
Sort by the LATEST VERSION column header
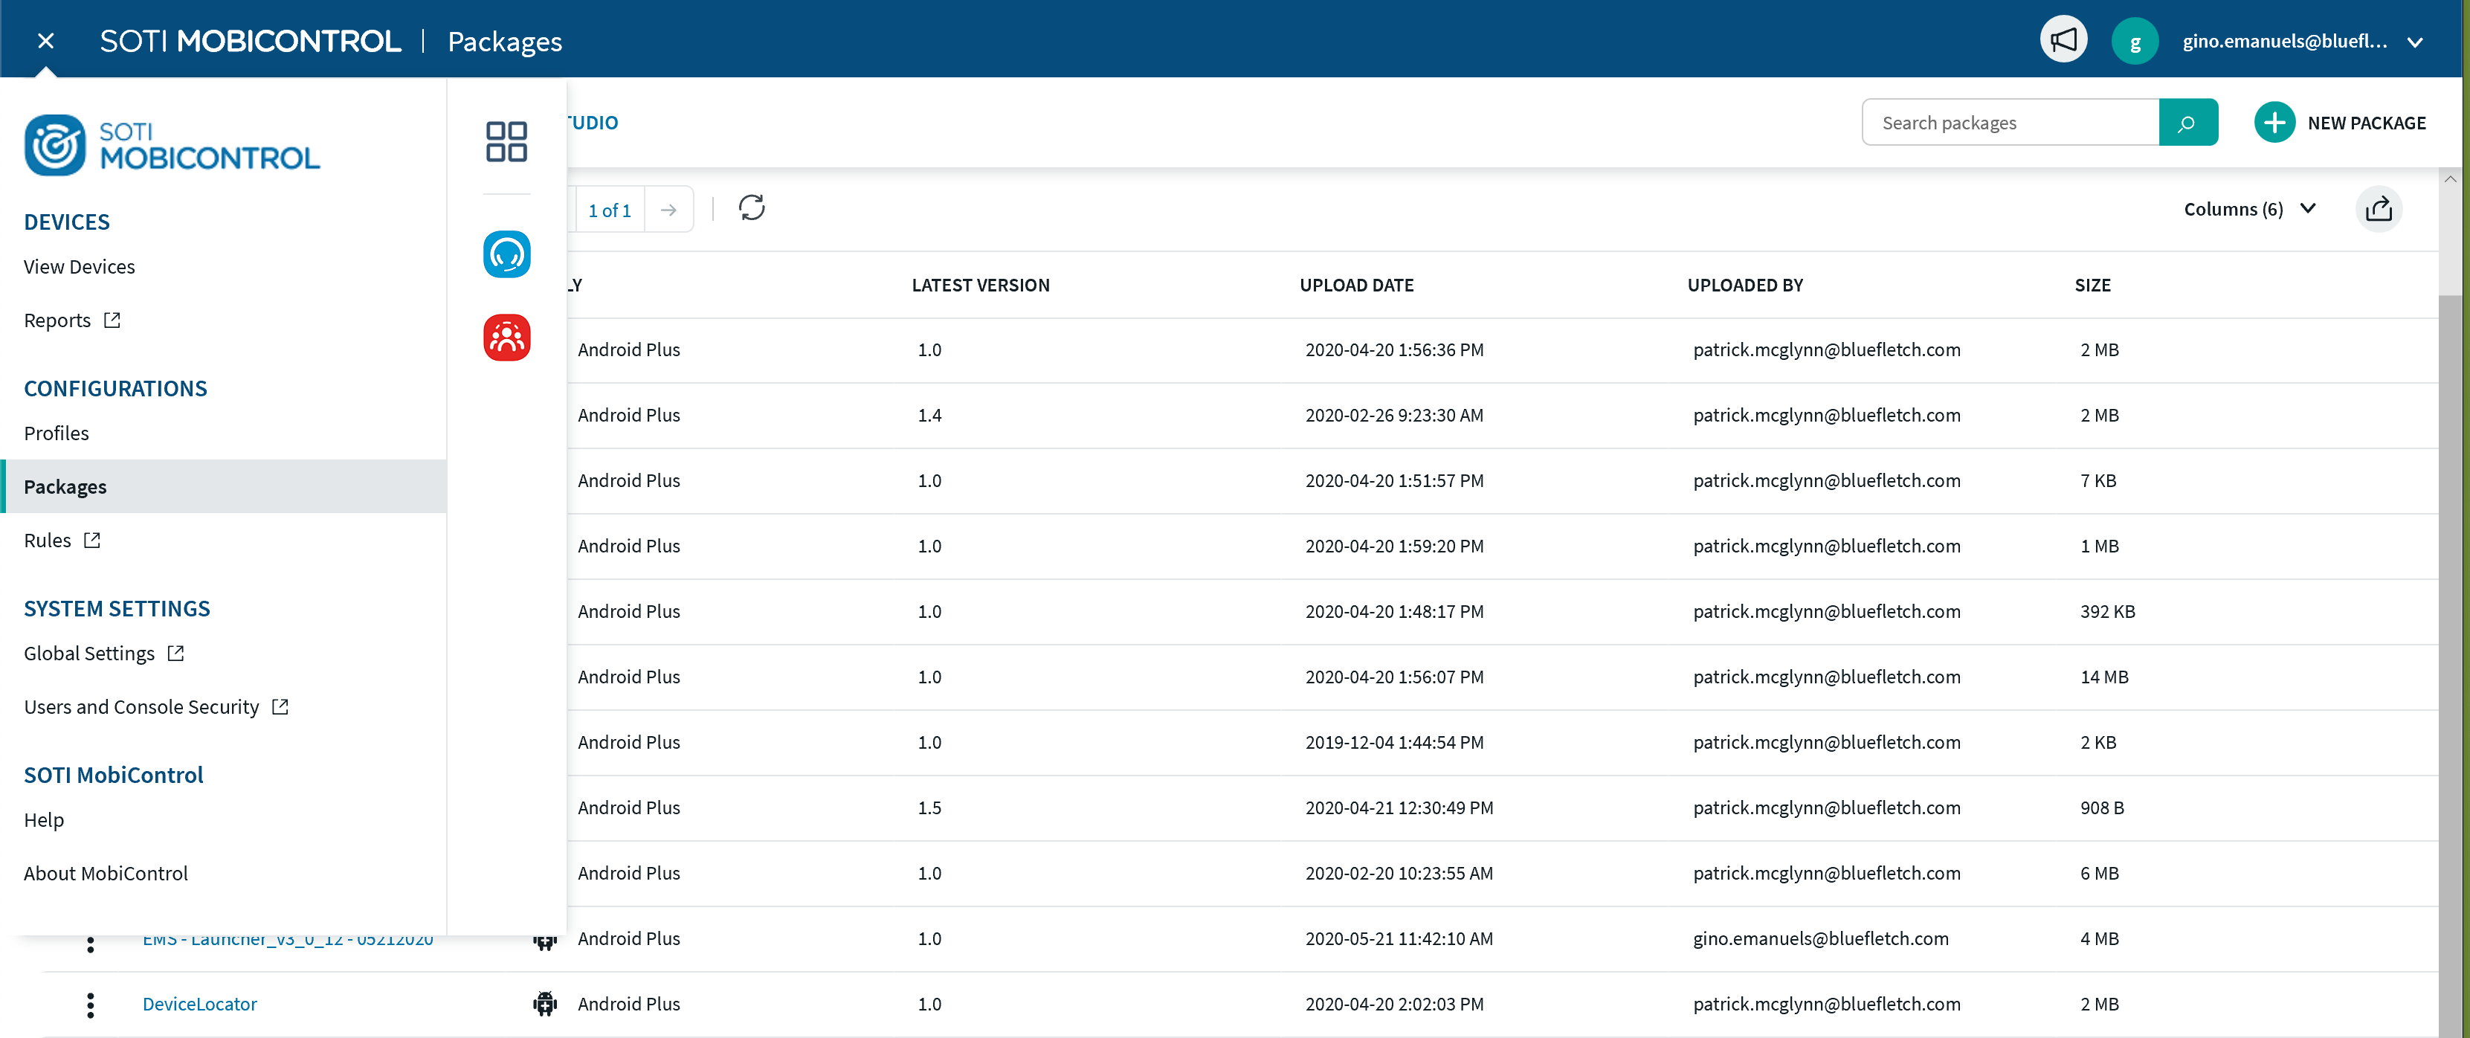pyautogui.click(x=980, y=285)
